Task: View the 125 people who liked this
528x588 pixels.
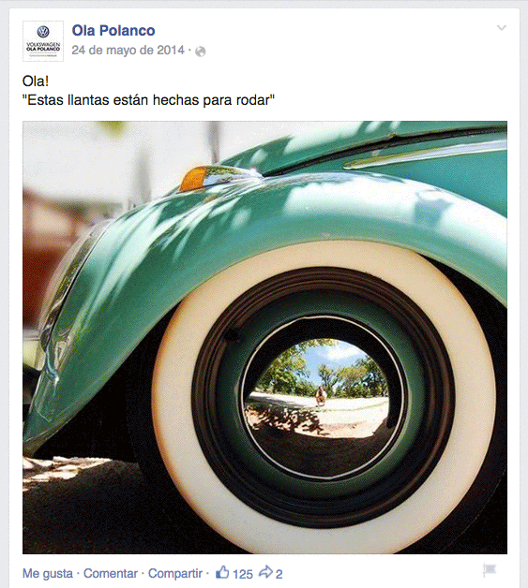Action: [243, 574]
